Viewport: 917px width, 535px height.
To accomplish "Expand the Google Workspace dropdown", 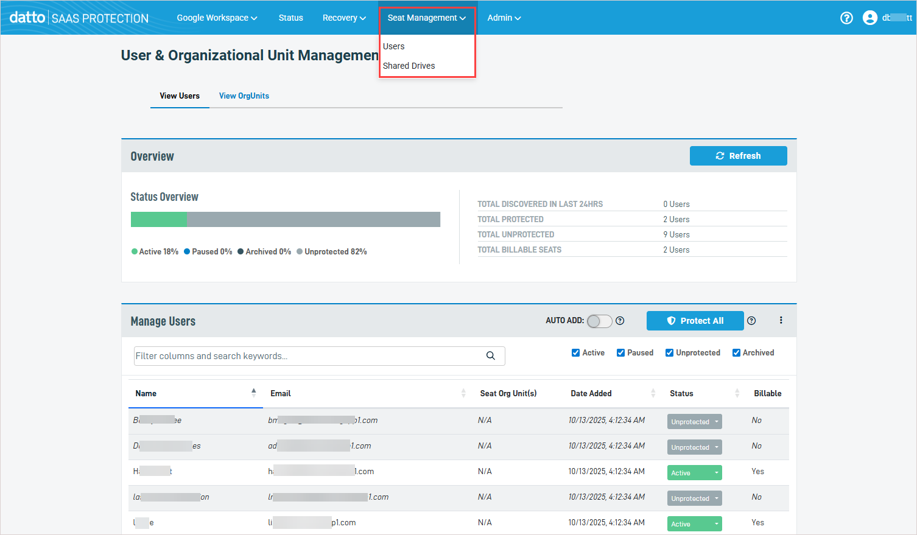I will (x=217, y=18).
